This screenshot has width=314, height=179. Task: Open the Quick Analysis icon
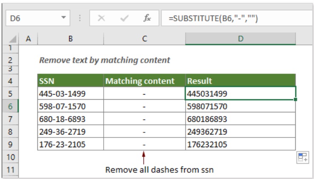click(303, 157)
